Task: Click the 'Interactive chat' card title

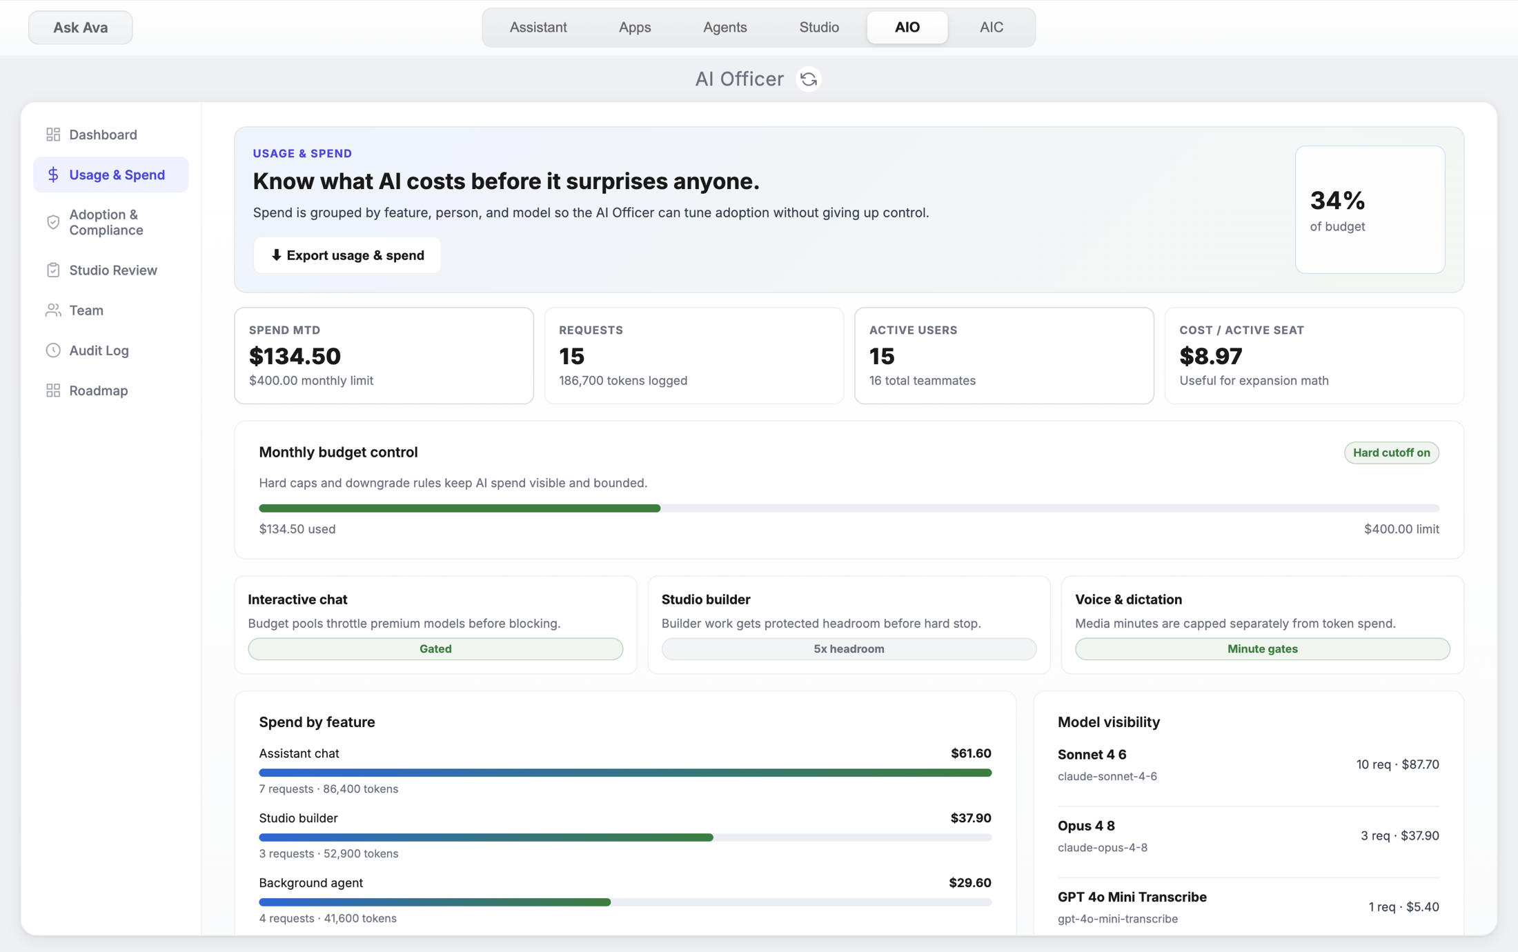Action: click(297, 599)
